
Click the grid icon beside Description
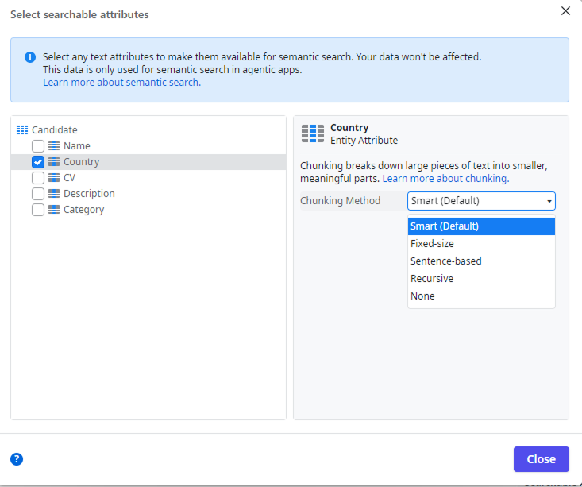54,194
